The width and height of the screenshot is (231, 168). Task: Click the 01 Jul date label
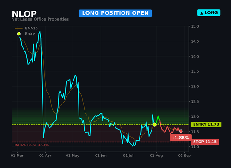click(x=128, y=156)
